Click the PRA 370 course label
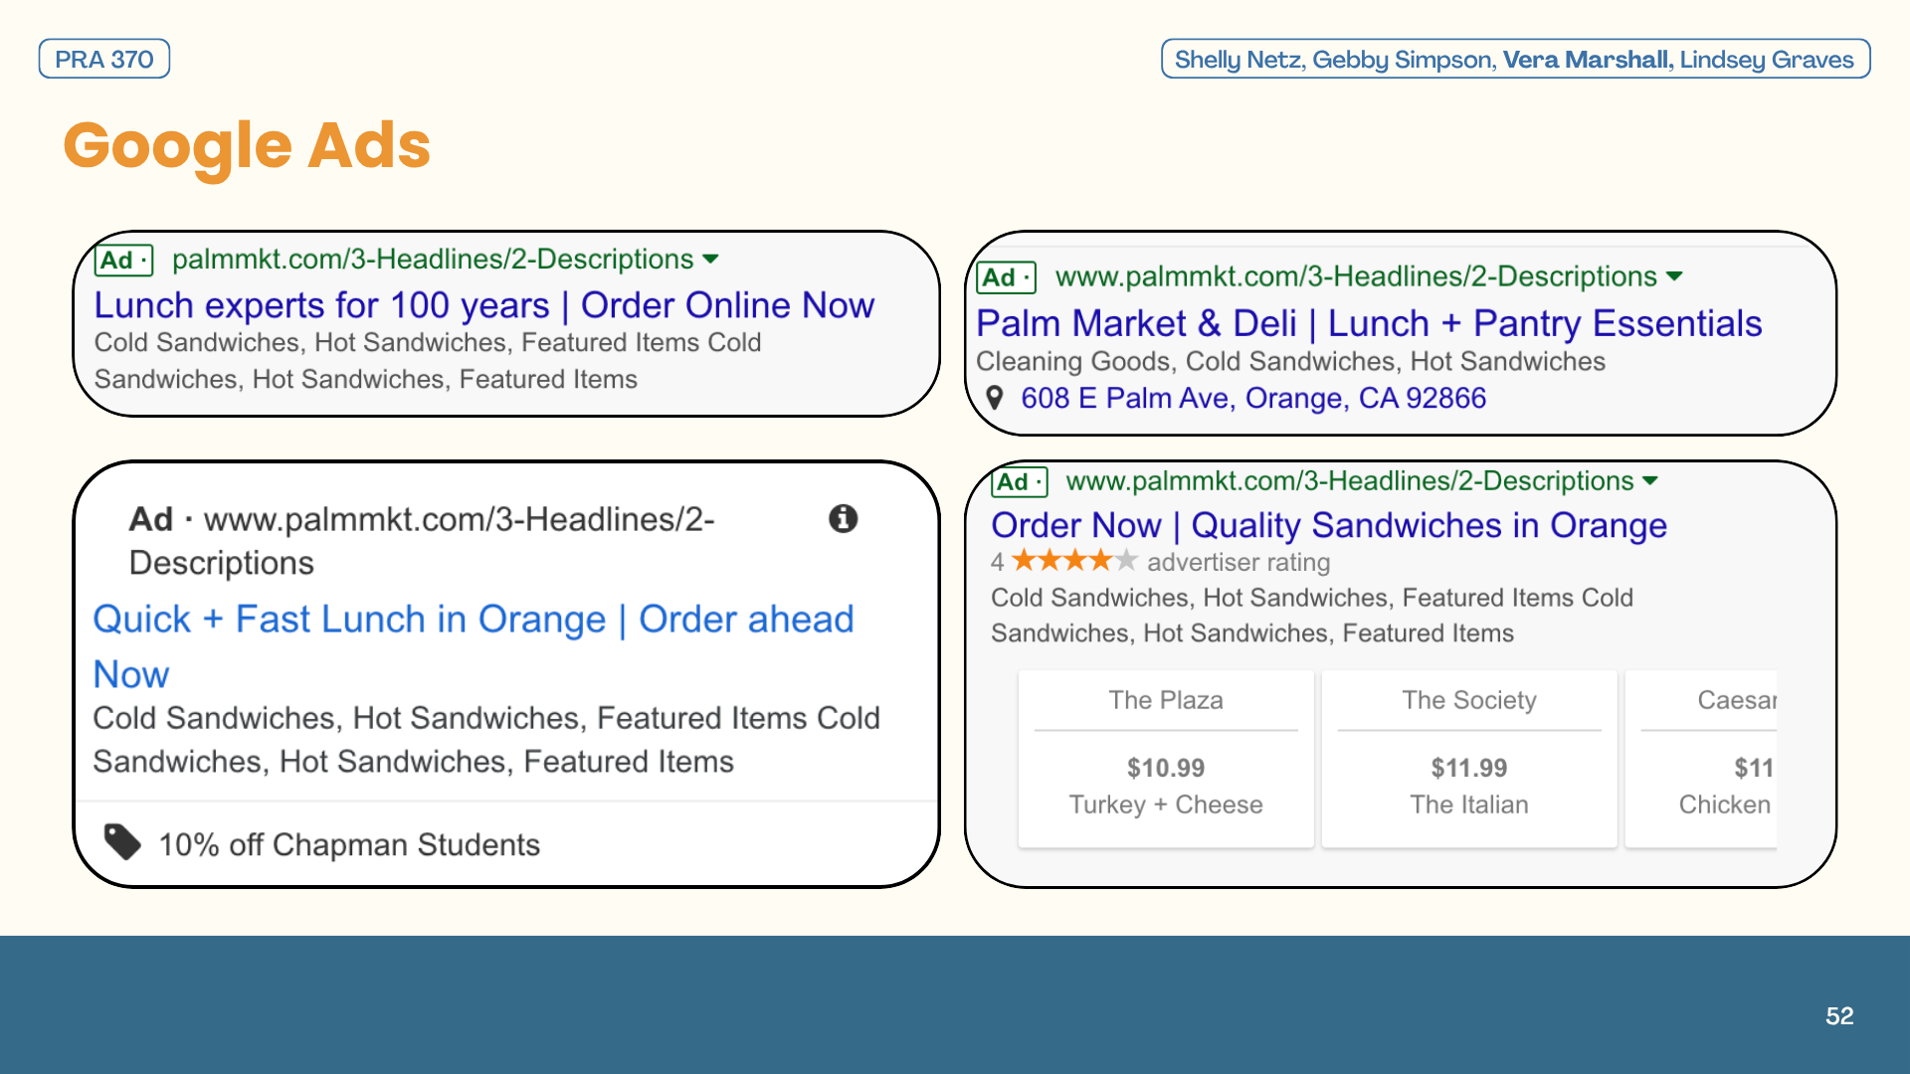This screenshot has width=1910, height=1074. tap(104, 59)
